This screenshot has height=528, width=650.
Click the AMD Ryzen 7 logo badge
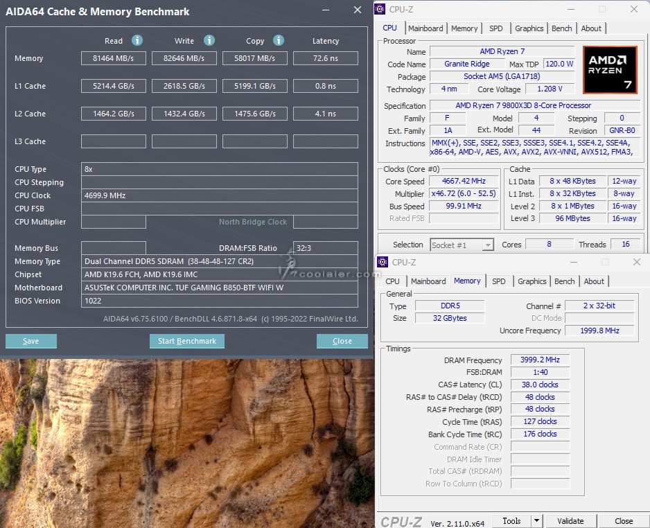coord(610,69)
